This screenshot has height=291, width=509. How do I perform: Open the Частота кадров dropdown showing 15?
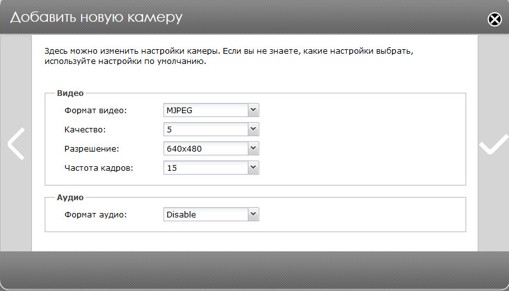click(x=206, y=168)
